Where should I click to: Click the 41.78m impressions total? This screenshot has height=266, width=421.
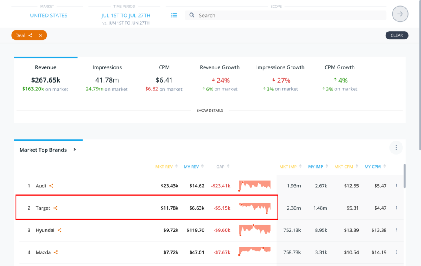tap(107, 80)
